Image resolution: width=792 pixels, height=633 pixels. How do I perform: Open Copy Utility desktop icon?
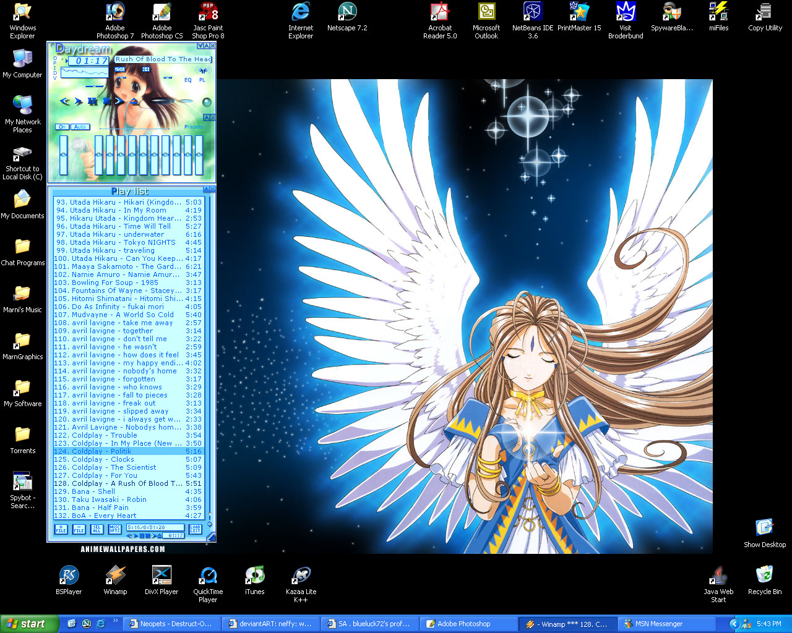tap(765, 17)
